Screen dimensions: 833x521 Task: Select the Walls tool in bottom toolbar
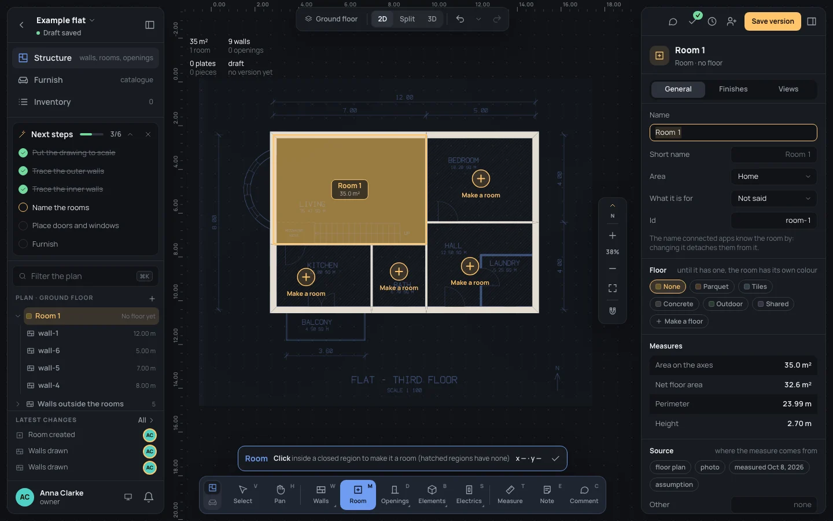321,495
